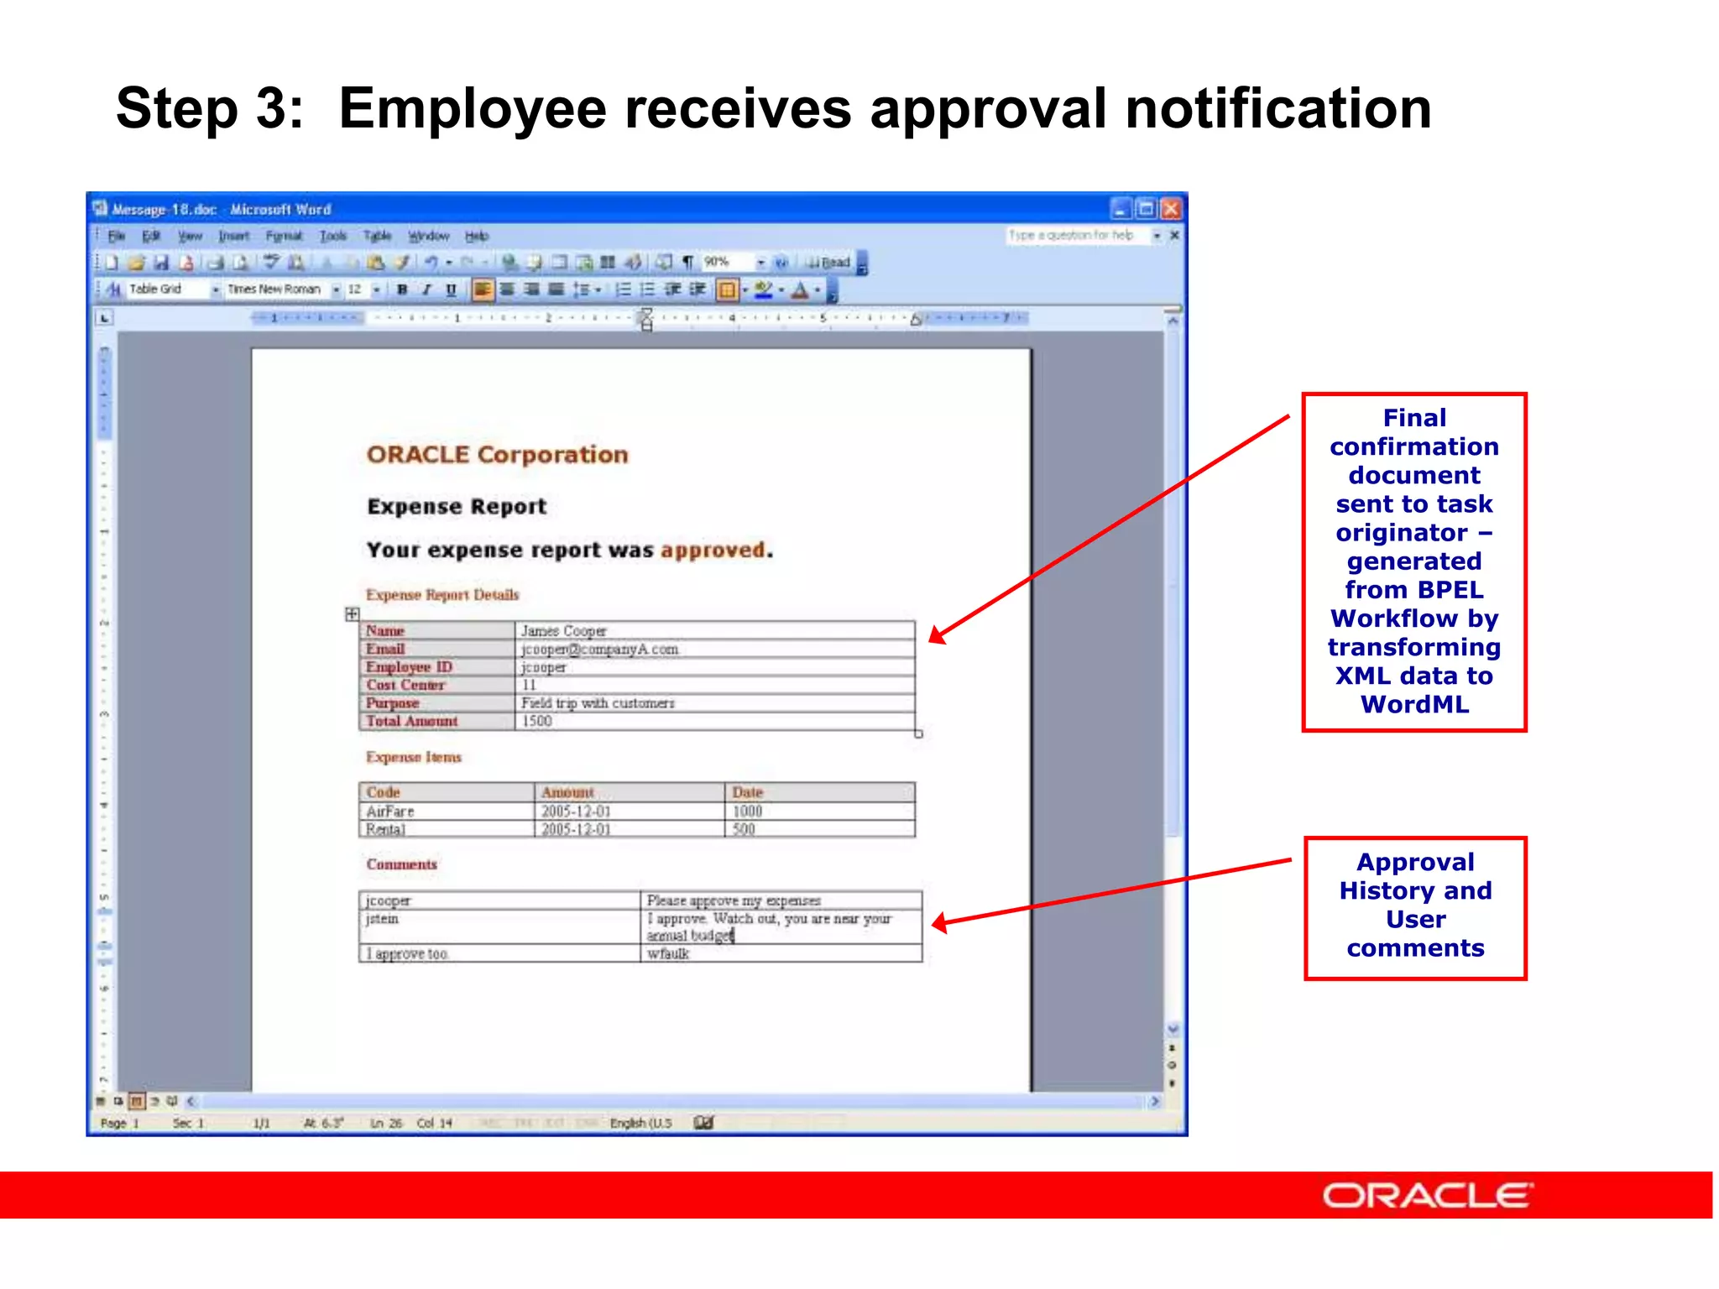
Task: Open the Style dropdown showing Table Grid
Action: [216, 290]
